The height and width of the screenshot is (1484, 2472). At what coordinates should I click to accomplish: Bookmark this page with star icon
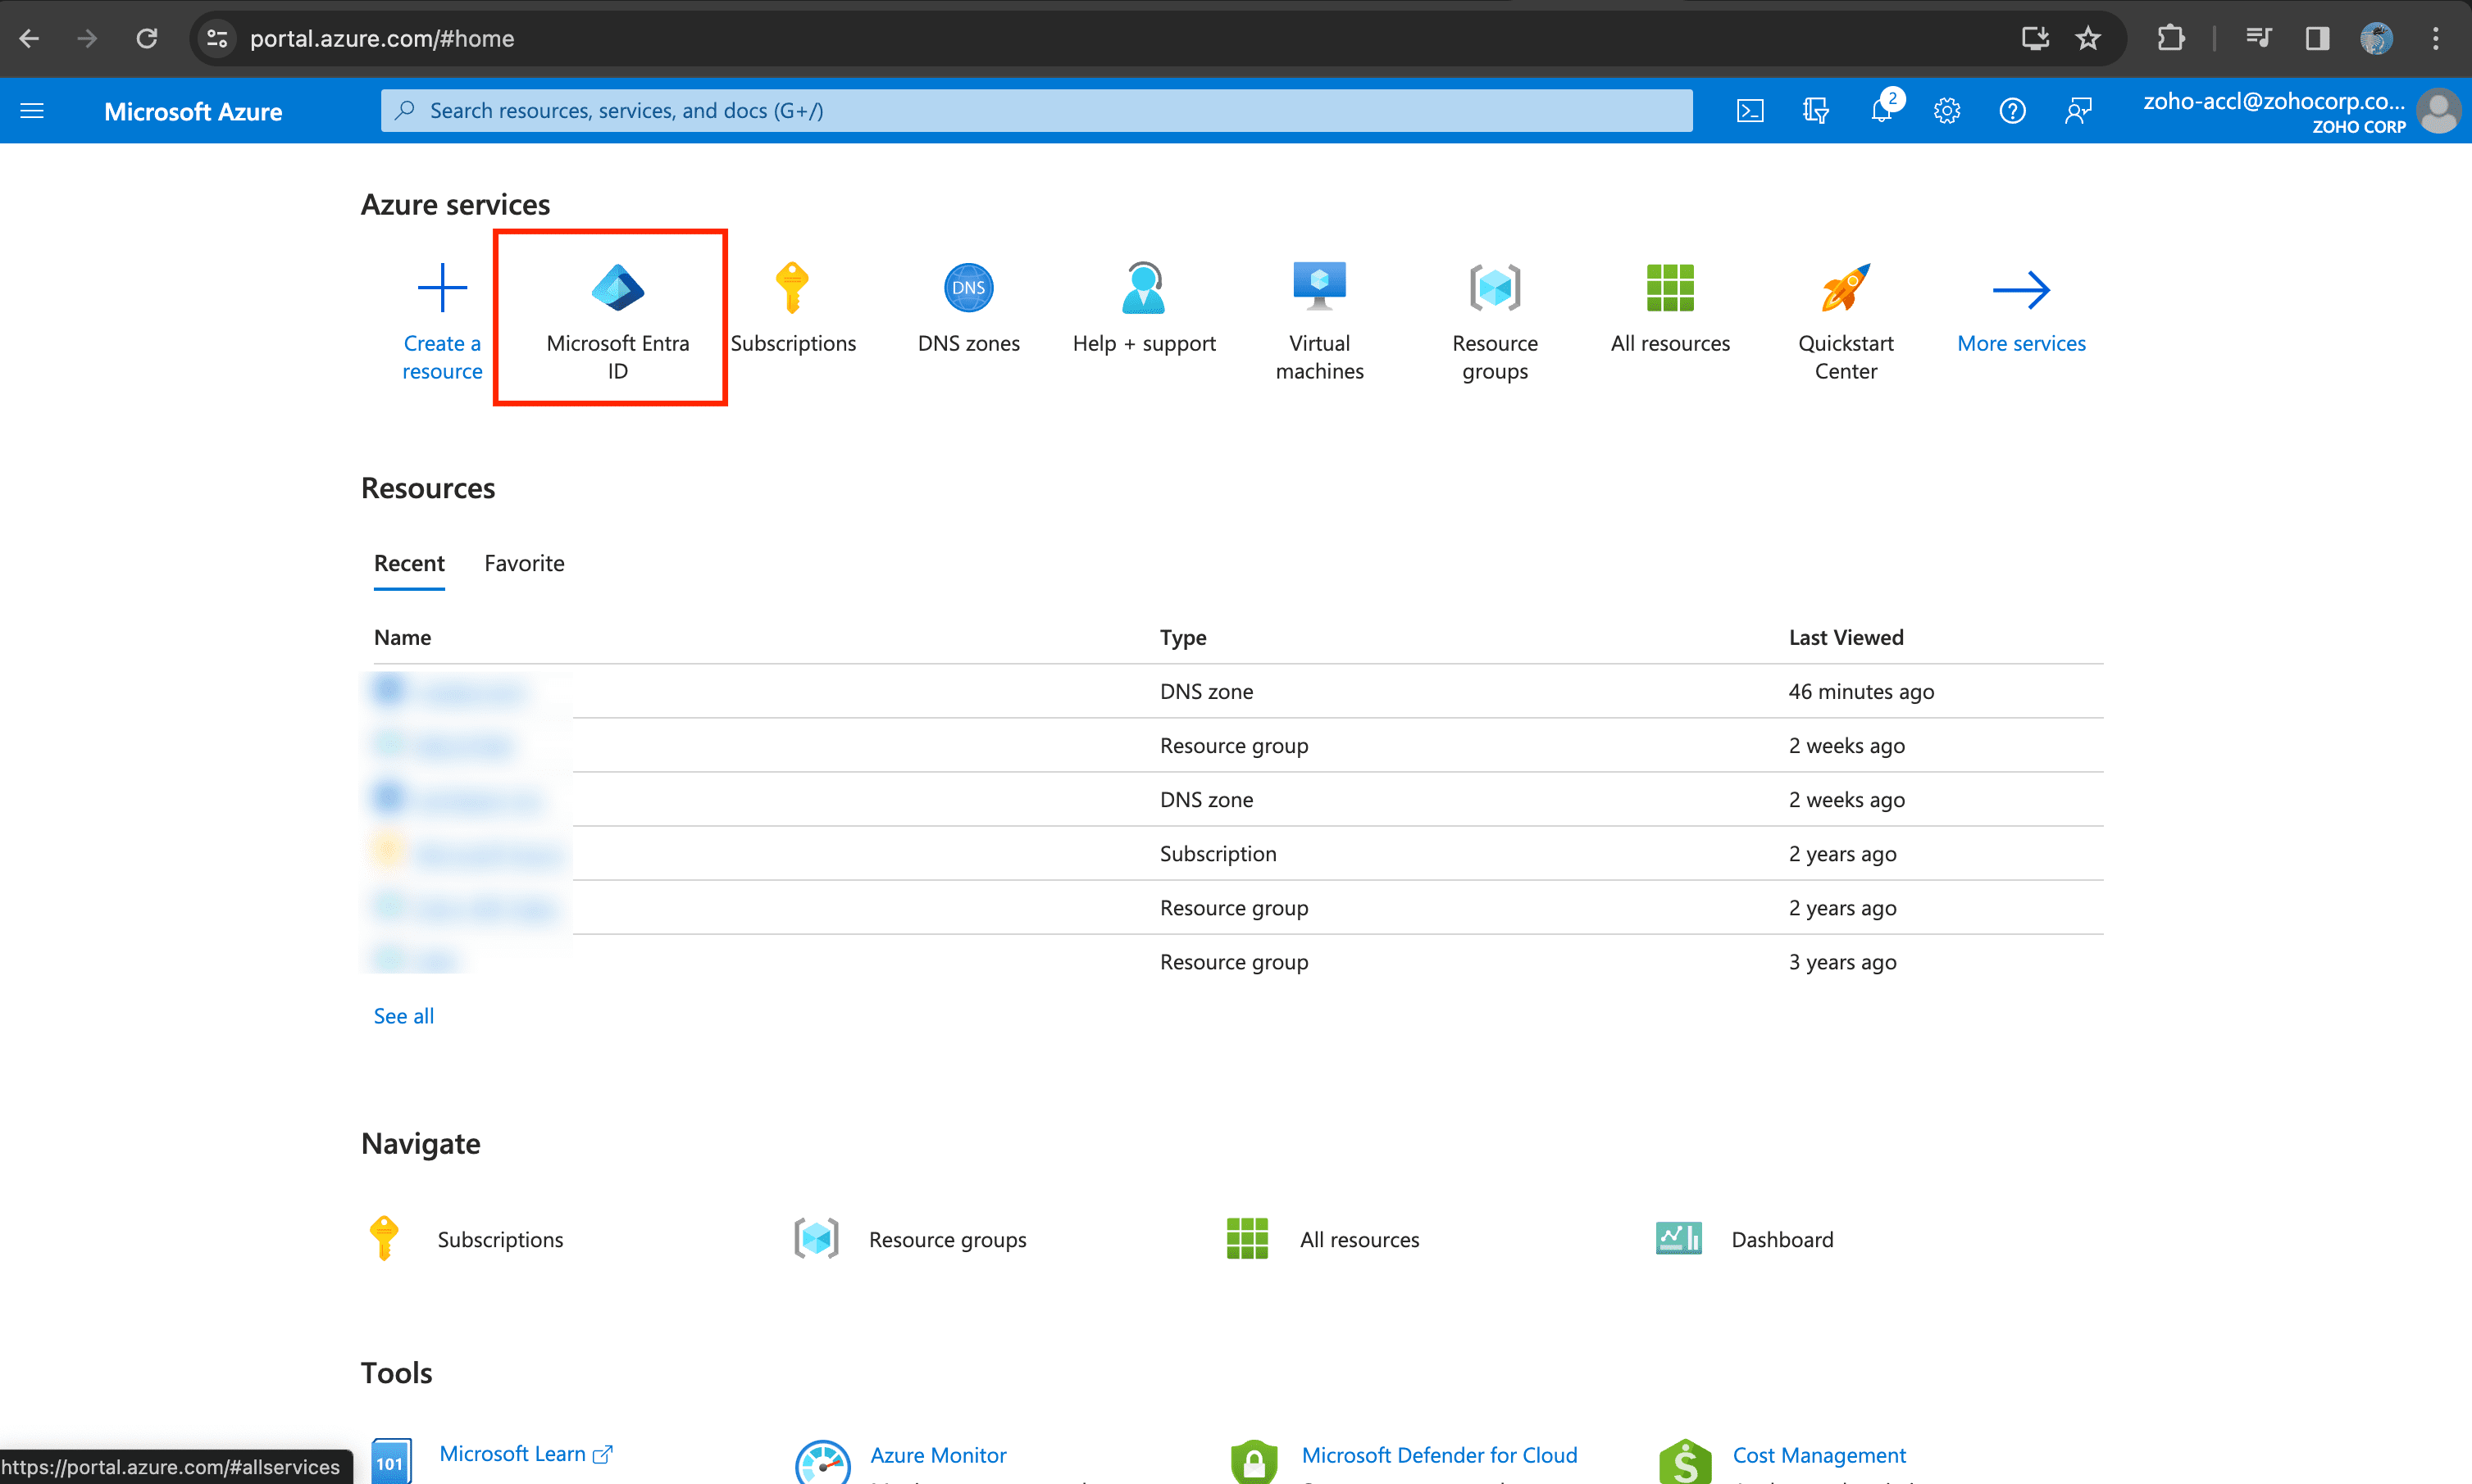click(x=2087, y=38)
